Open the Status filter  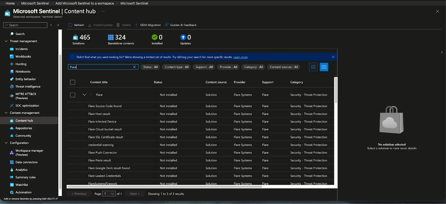coord(151,67)
